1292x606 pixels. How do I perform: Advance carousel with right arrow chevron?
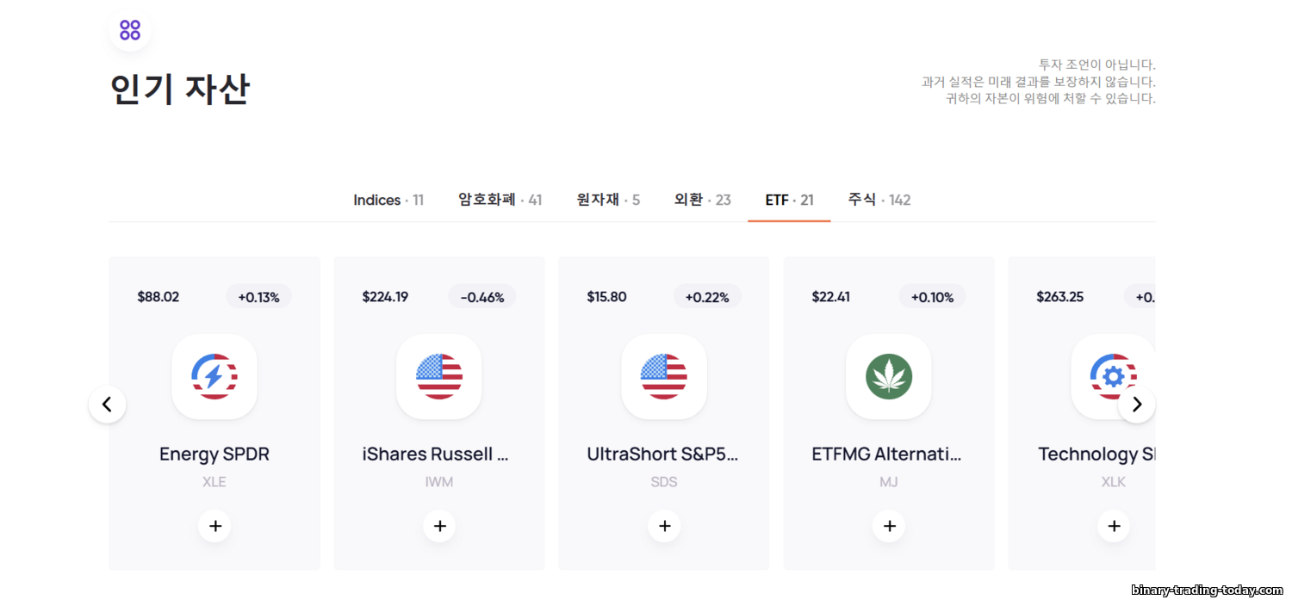(1136, 404)
